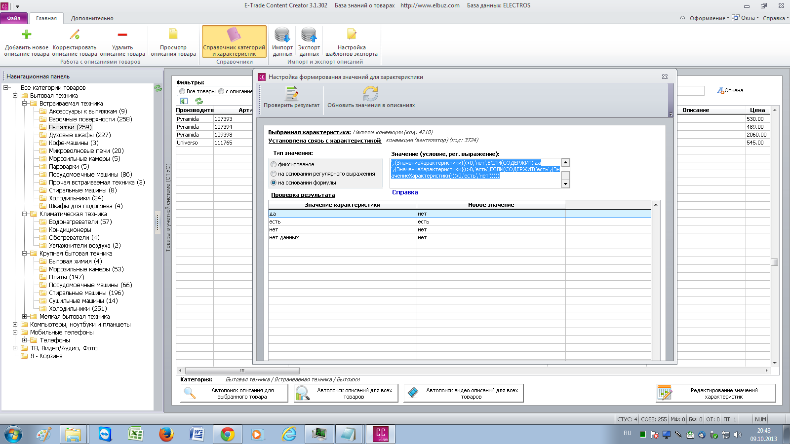Click the green refresh icon under Фильтры
This screenshot has width=790, height=444.
pyautogui.click(x=199, y=101)
